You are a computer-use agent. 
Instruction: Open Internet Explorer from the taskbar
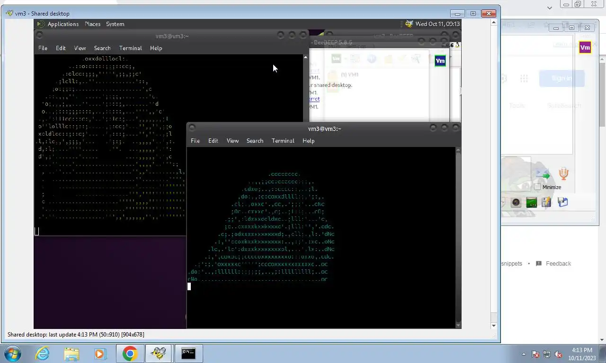click(43, 354)
